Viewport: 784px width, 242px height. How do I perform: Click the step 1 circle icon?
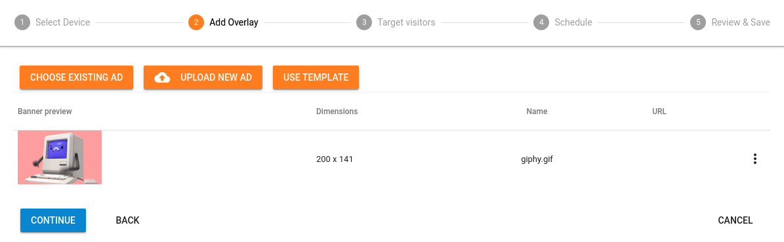(x=22, y=22)
